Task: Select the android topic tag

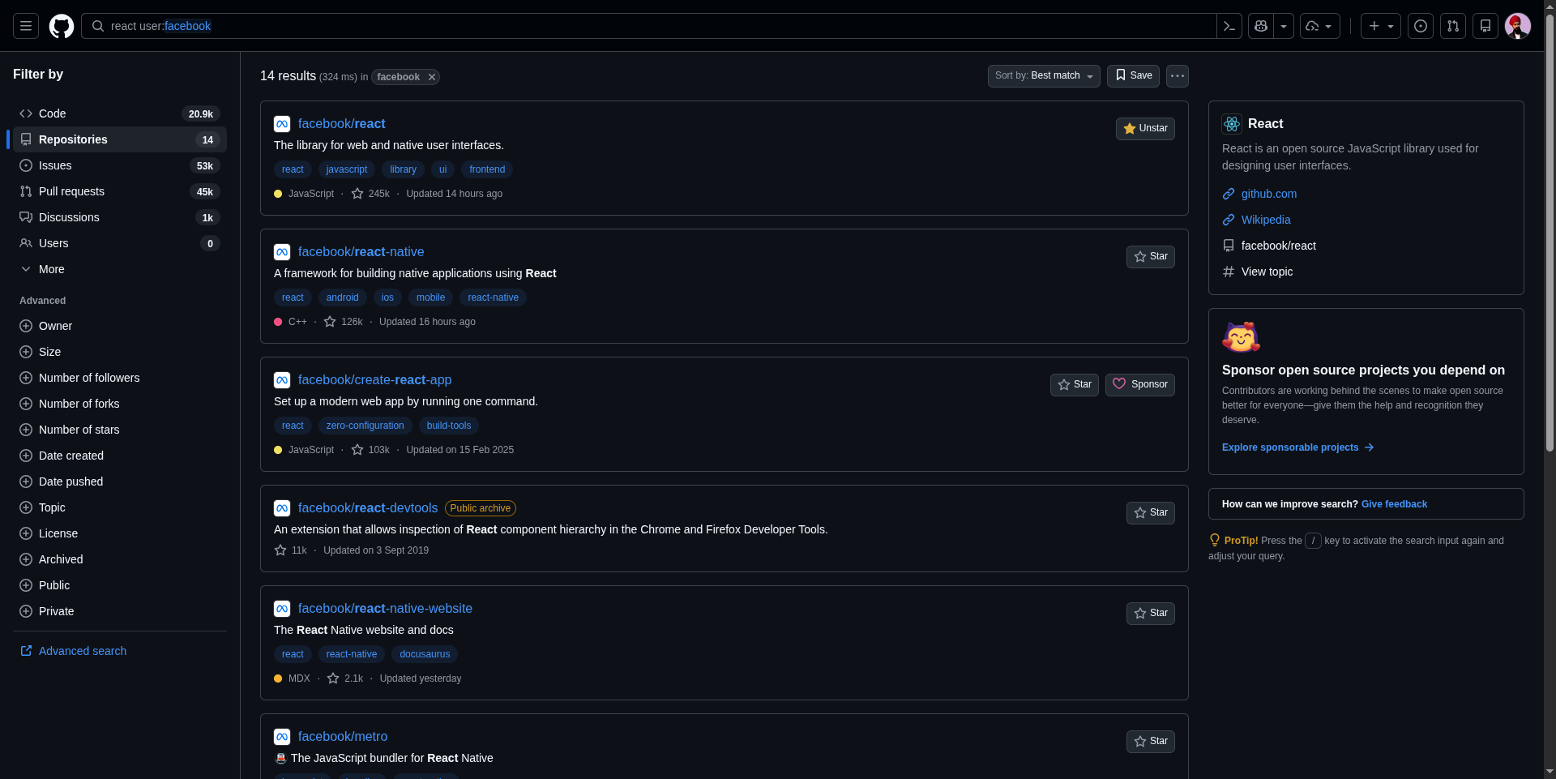Action: 342,297
